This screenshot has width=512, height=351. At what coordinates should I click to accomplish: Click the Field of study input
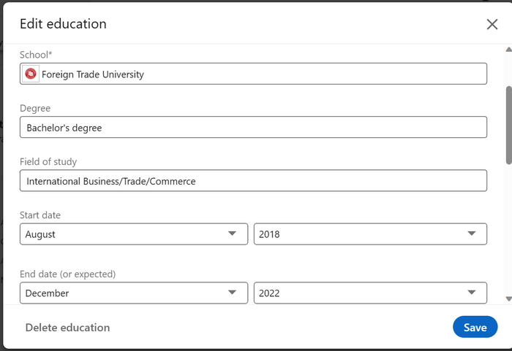pyautogui.click(x=253, y=180)
